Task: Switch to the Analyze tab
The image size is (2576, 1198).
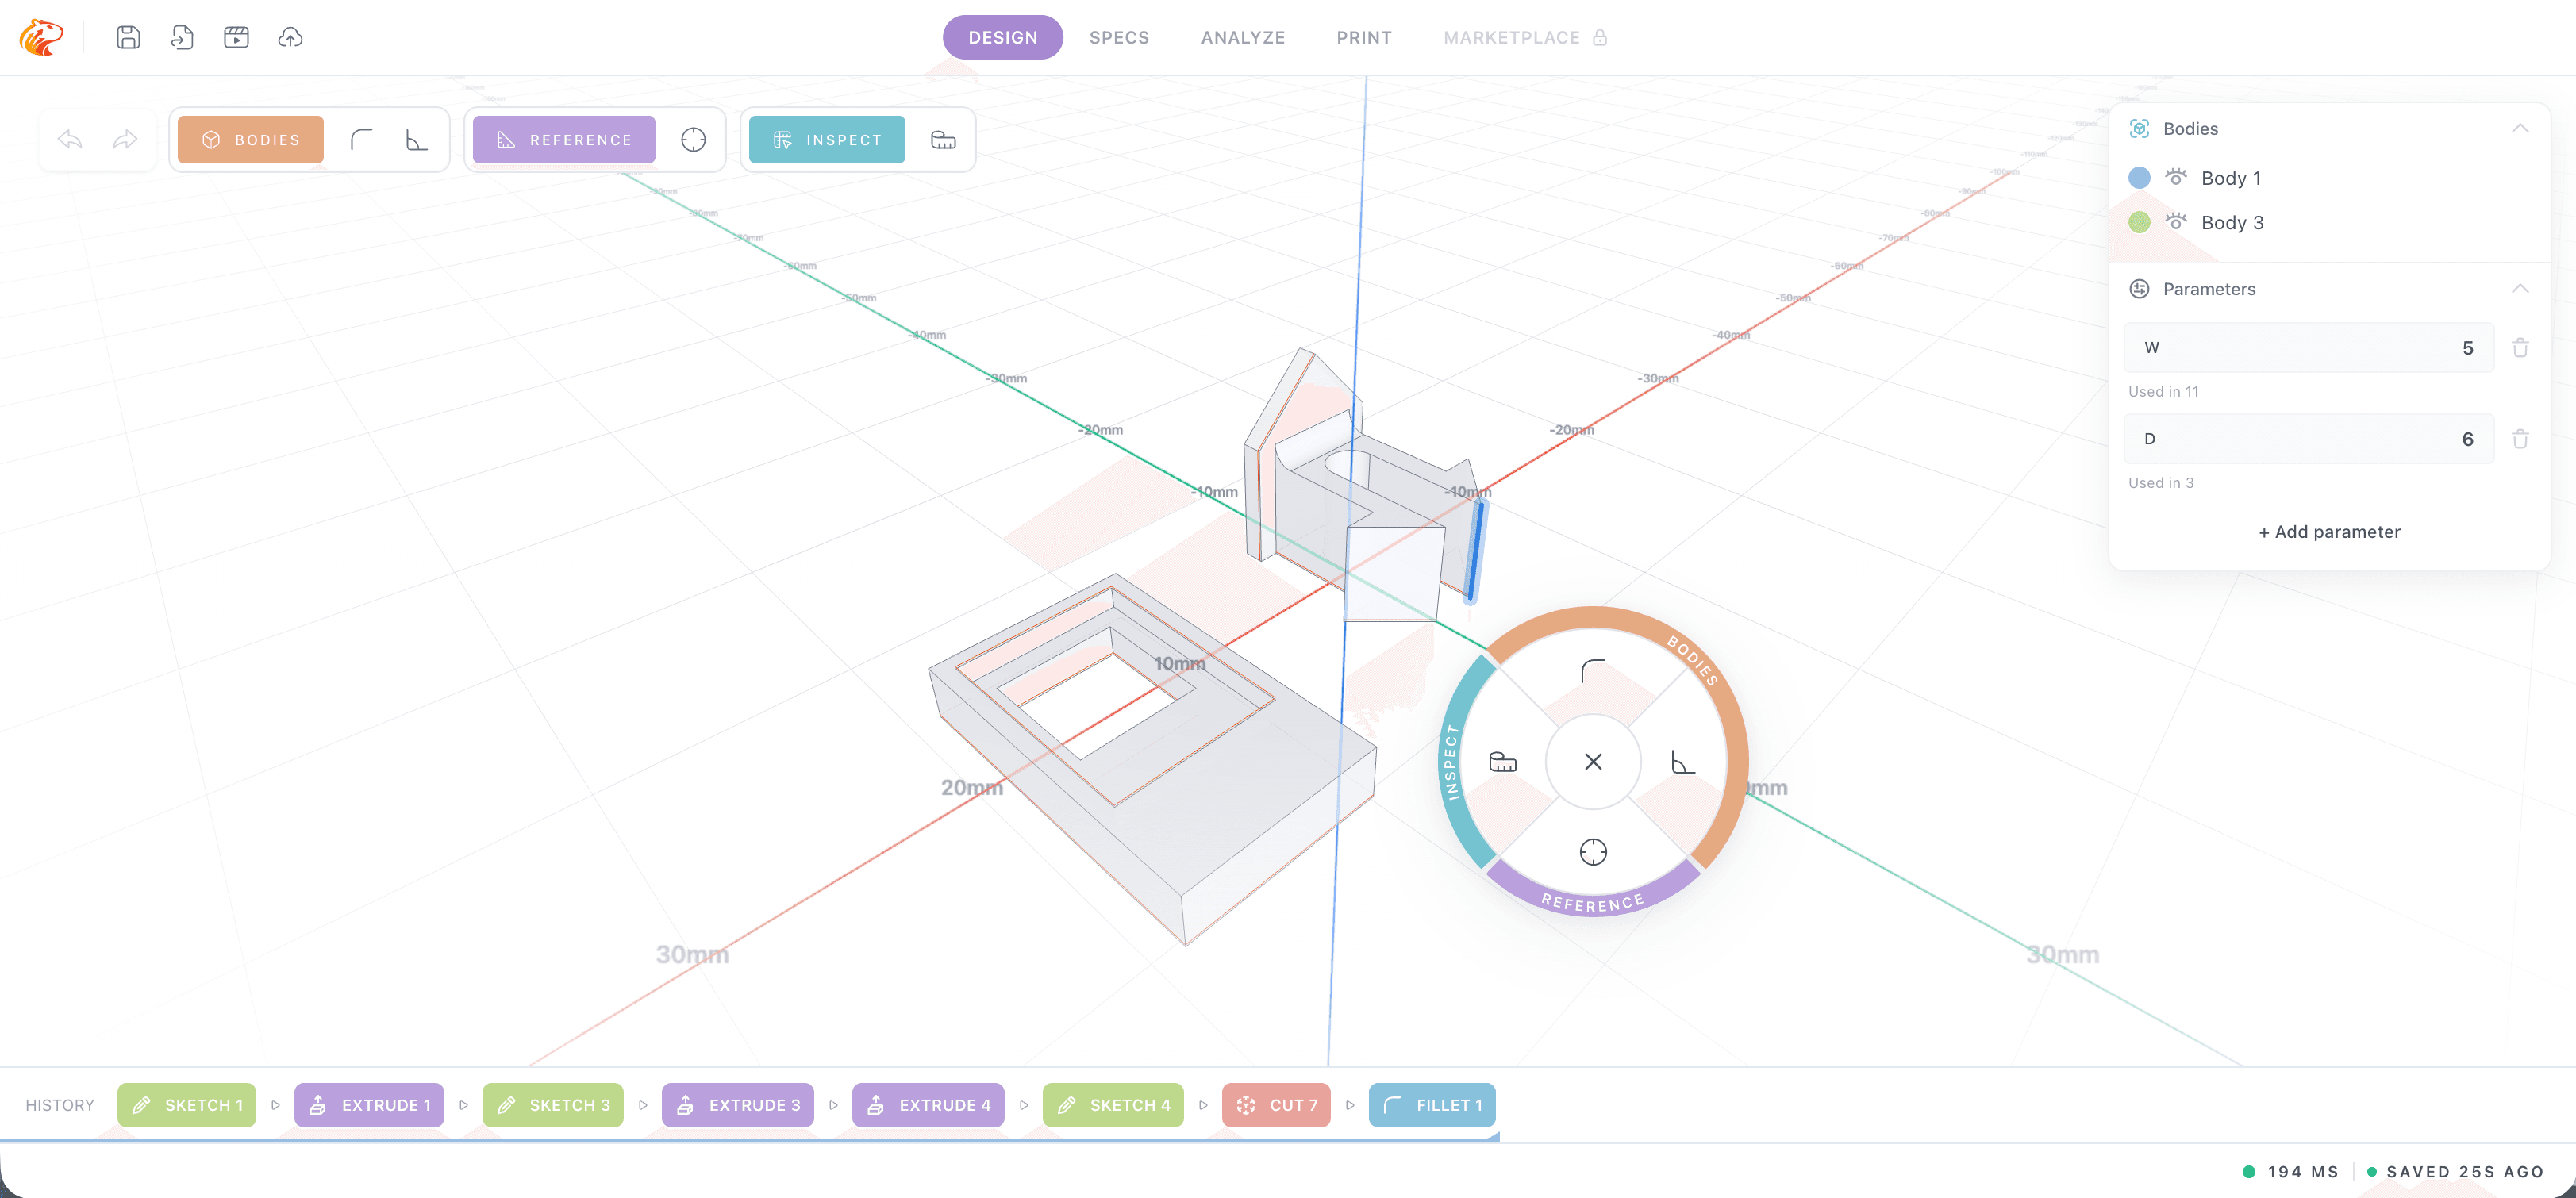Action: coord(1243,37)
